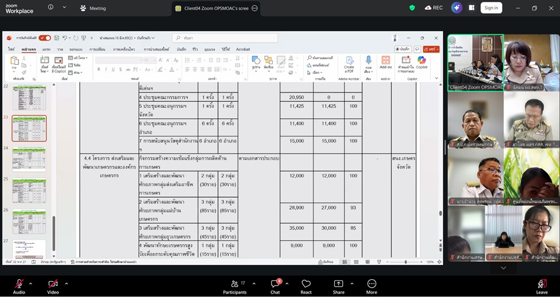The width and height of the screenshot is (560, 297).
Task: Click font color A button
Action: tap(172, 69)
